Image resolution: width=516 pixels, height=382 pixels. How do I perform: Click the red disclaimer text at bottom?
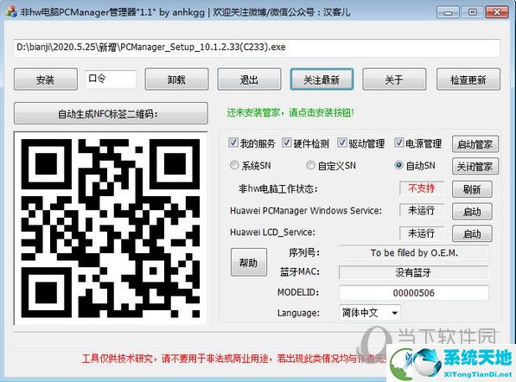(233, 359)
